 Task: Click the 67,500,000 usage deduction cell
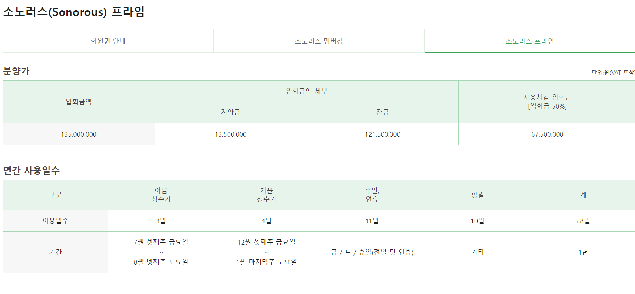point(547,134)
